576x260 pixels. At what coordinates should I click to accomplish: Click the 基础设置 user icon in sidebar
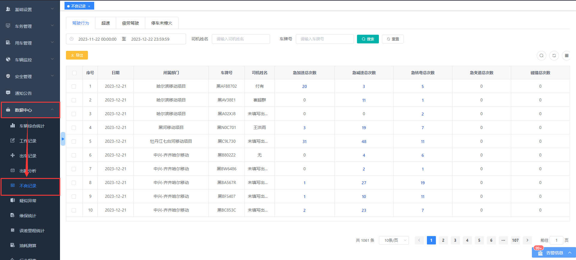click(x=8, y=9)
